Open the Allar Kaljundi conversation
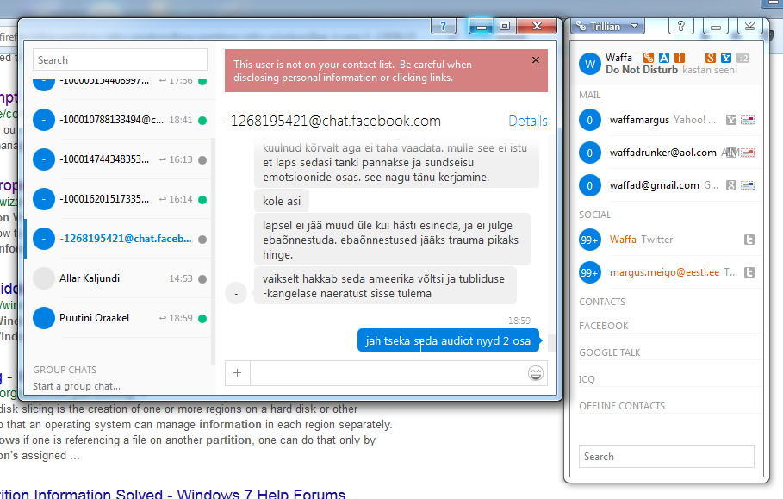This screenshot has width=783, height=499. [120, 278]
